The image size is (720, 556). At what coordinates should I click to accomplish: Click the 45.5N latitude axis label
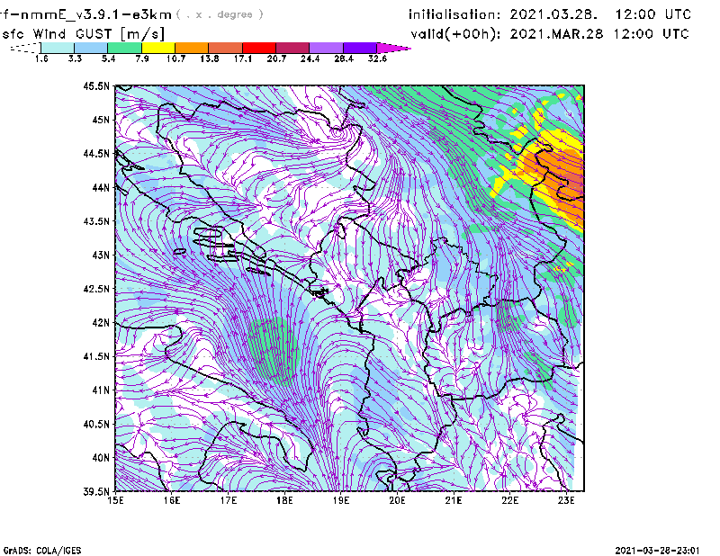[96, 86]
